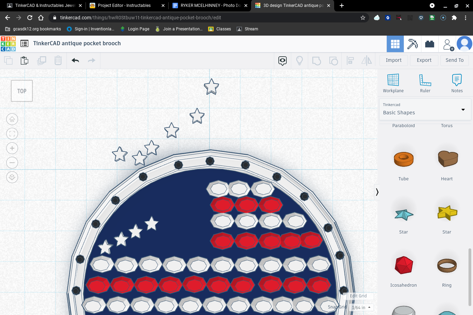The height and width of the screenshot is (315, 473).
Task: Click the TOP view cube
Action: tap(22, 91)
